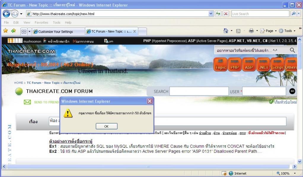
Task: Click the Script orange category button
Action: (277, 64)
